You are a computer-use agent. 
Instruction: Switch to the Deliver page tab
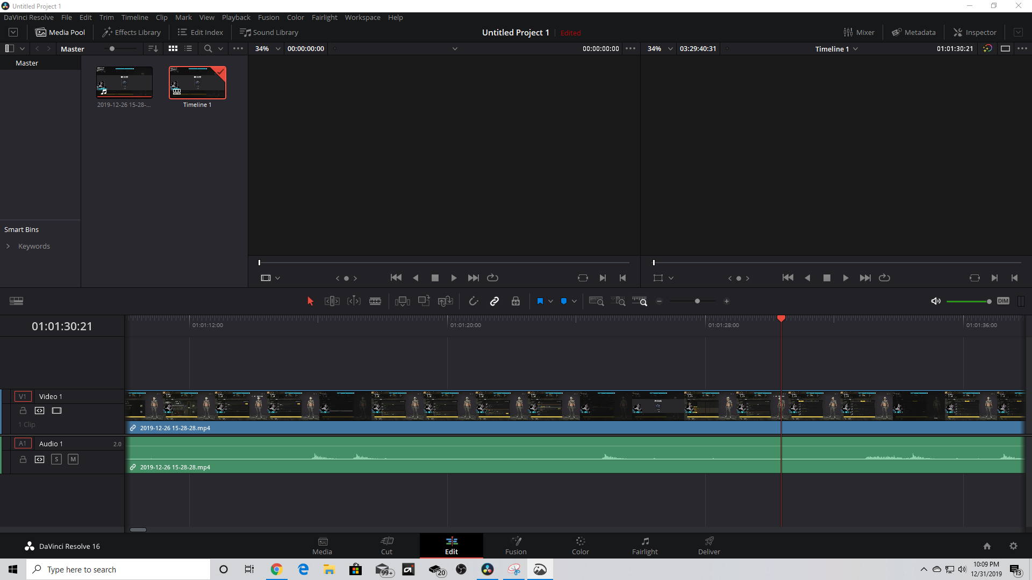coord(709,546)
